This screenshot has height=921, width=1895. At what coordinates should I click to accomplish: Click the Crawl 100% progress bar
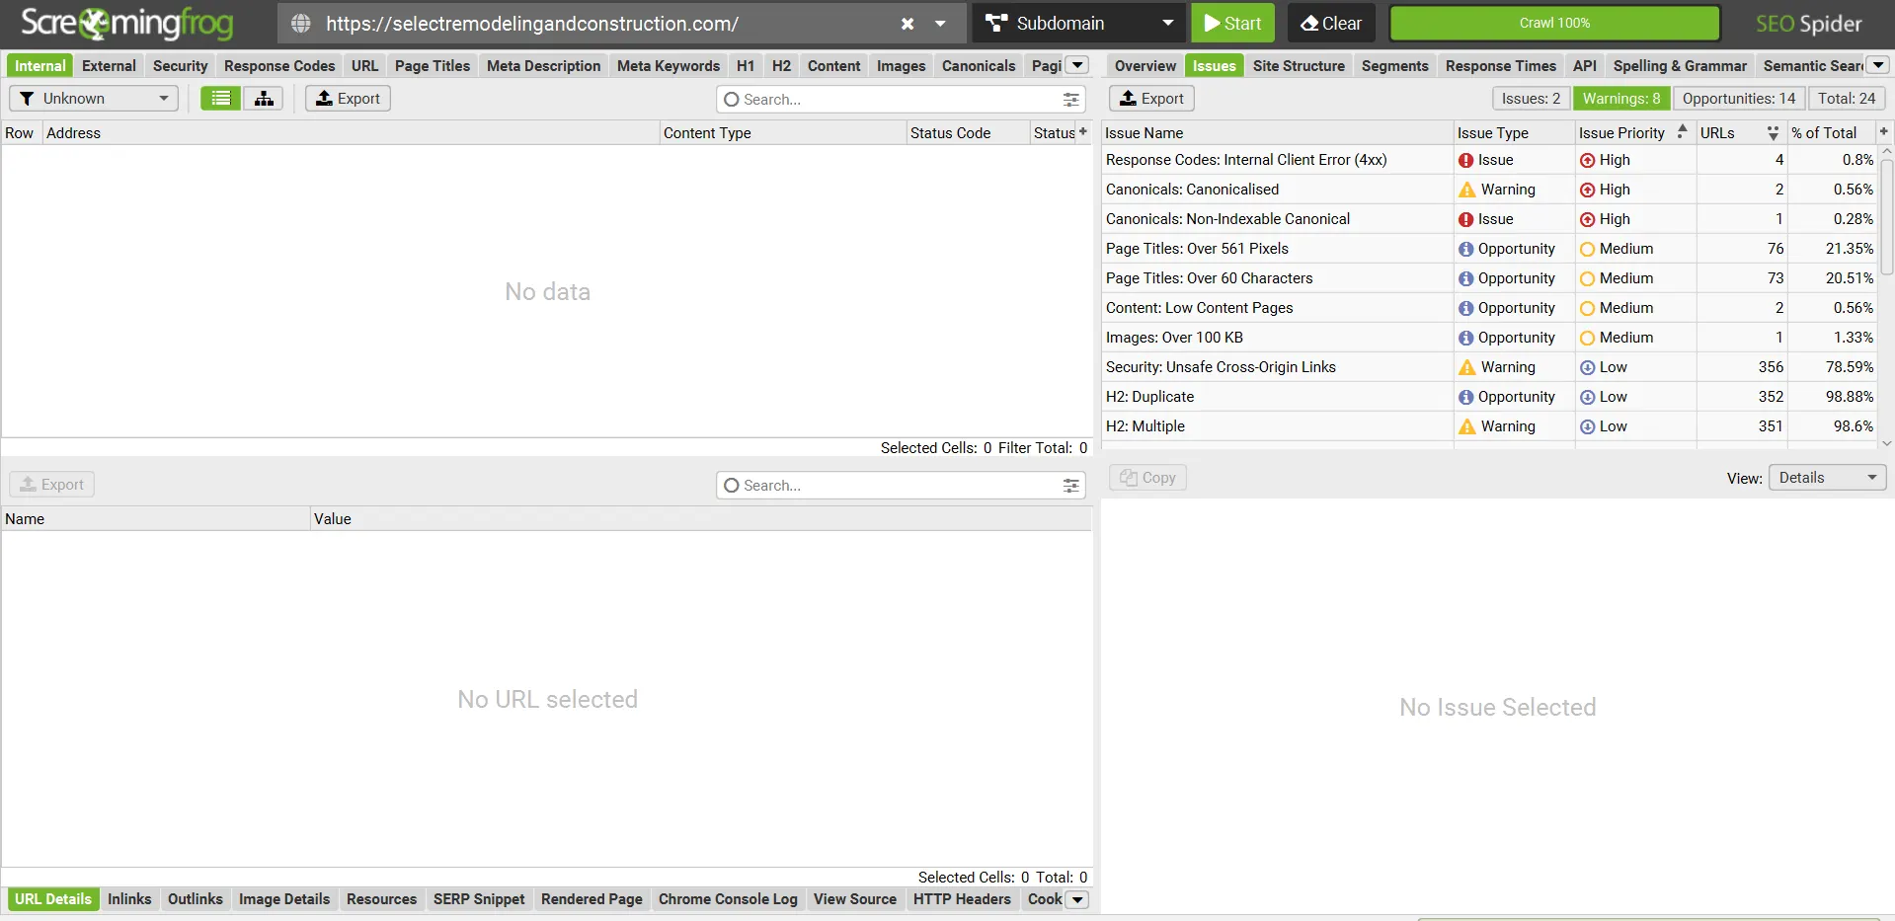1554,23
